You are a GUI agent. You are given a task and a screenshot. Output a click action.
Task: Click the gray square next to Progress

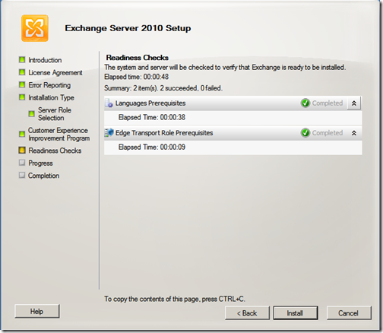pos(22,163)
